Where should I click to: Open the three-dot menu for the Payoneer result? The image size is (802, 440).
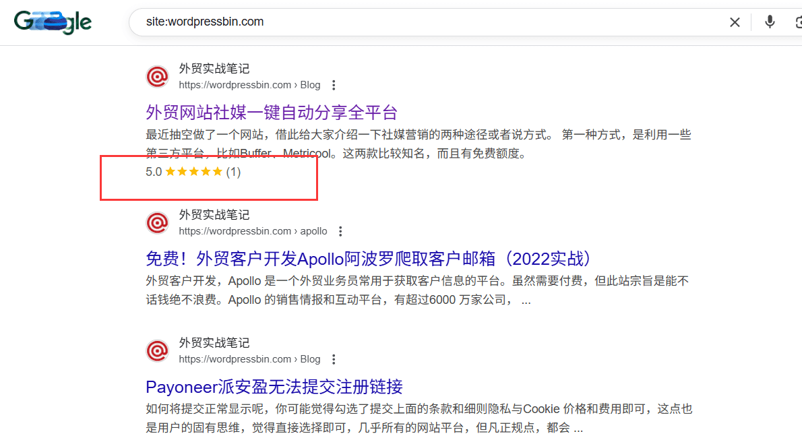[x=334, y=360]
